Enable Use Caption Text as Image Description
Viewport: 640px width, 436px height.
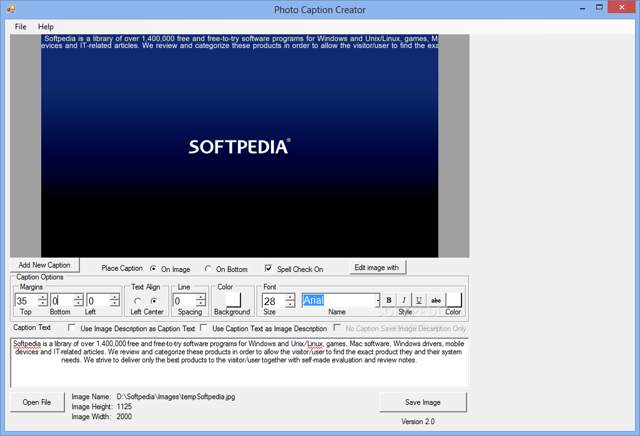(204, 327)
